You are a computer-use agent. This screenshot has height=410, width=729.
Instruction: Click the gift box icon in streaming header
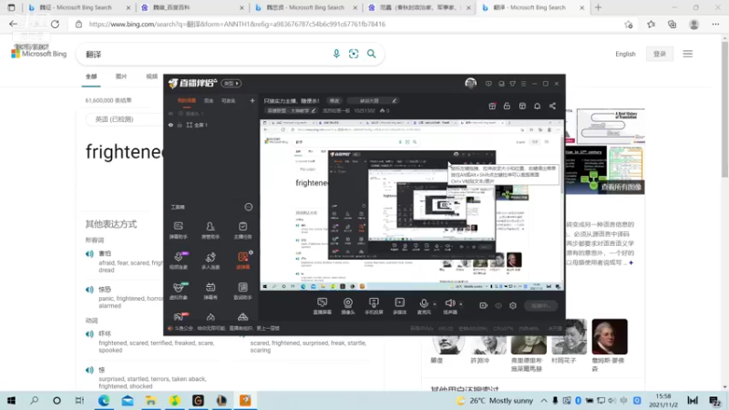[492, 106]
